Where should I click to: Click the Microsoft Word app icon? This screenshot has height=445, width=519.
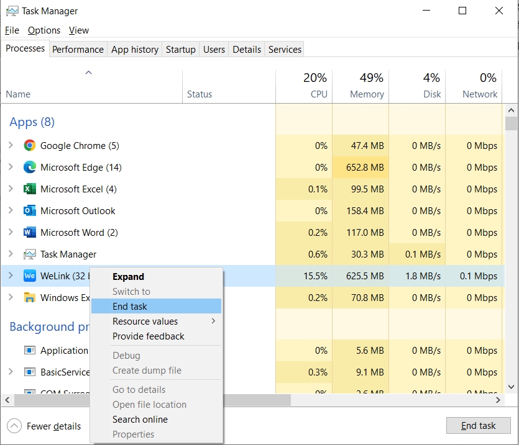coord(29,232)
